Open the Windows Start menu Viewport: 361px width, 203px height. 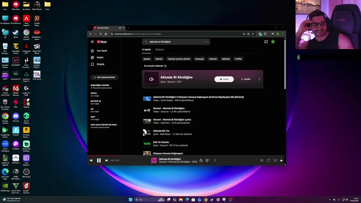tap(131, 200)
